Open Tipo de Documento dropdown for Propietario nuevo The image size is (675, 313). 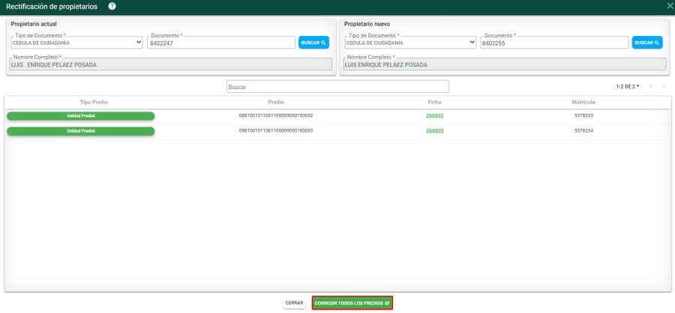[409, 43]
